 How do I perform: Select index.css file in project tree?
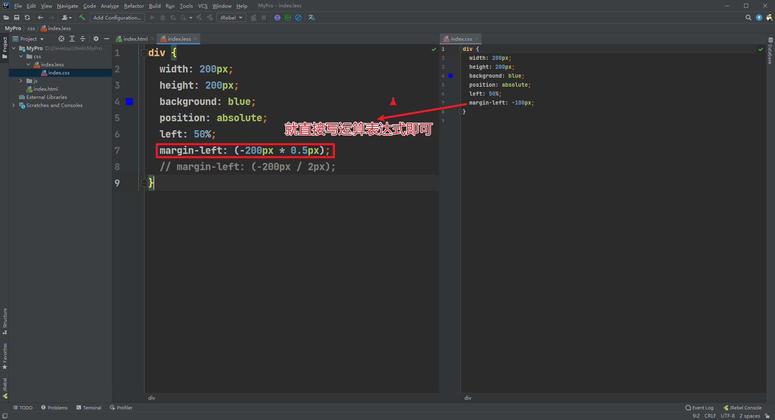tap(60, 72)
